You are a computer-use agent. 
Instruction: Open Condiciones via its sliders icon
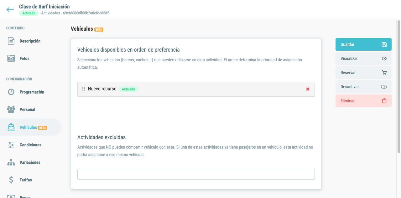pos(11,145)
